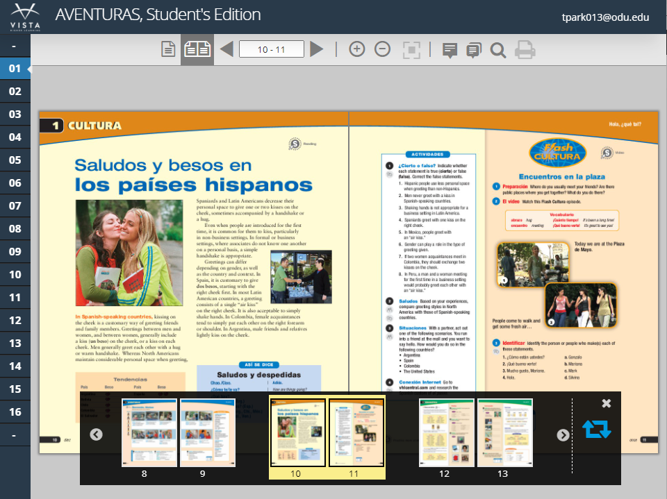667x499 pixels.
Task: Open page 10 thumbnail
Action: pos(298,432)
